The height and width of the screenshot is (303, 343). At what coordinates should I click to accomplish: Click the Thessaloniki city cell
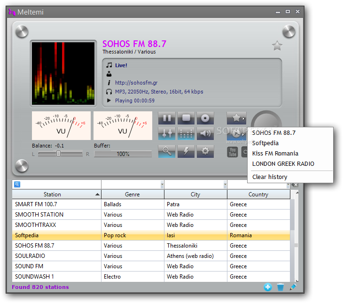[x=195, y=246]
